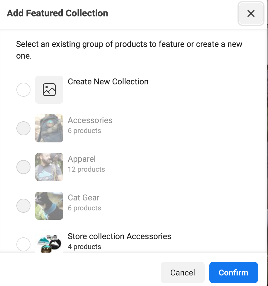268x286 pixels.
Task: Click the Accessories collection name
Action: coord(90,120)
